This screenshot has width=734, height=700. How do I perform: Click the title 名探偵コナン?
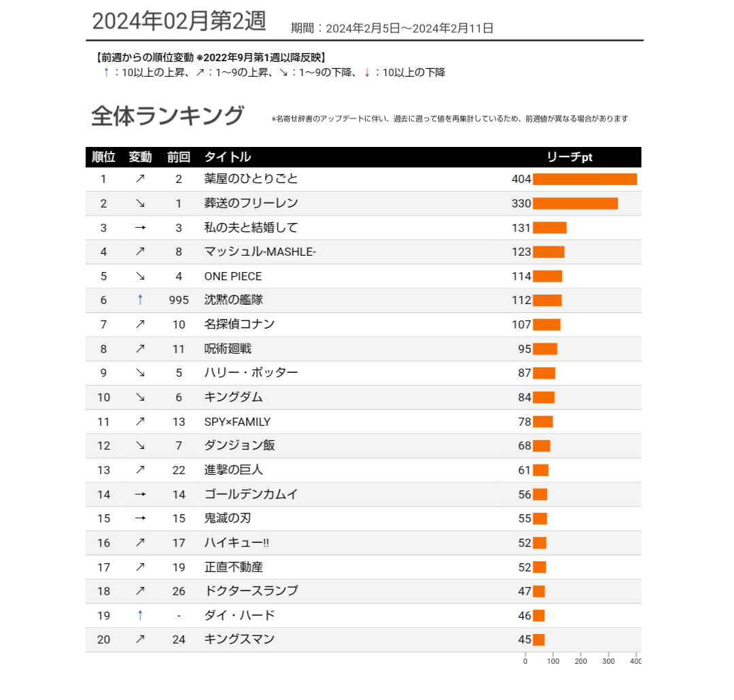pos(239,324)
